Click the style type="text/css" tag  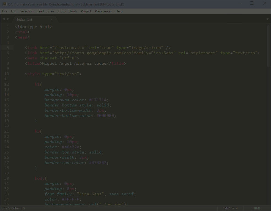pos(53,74)
